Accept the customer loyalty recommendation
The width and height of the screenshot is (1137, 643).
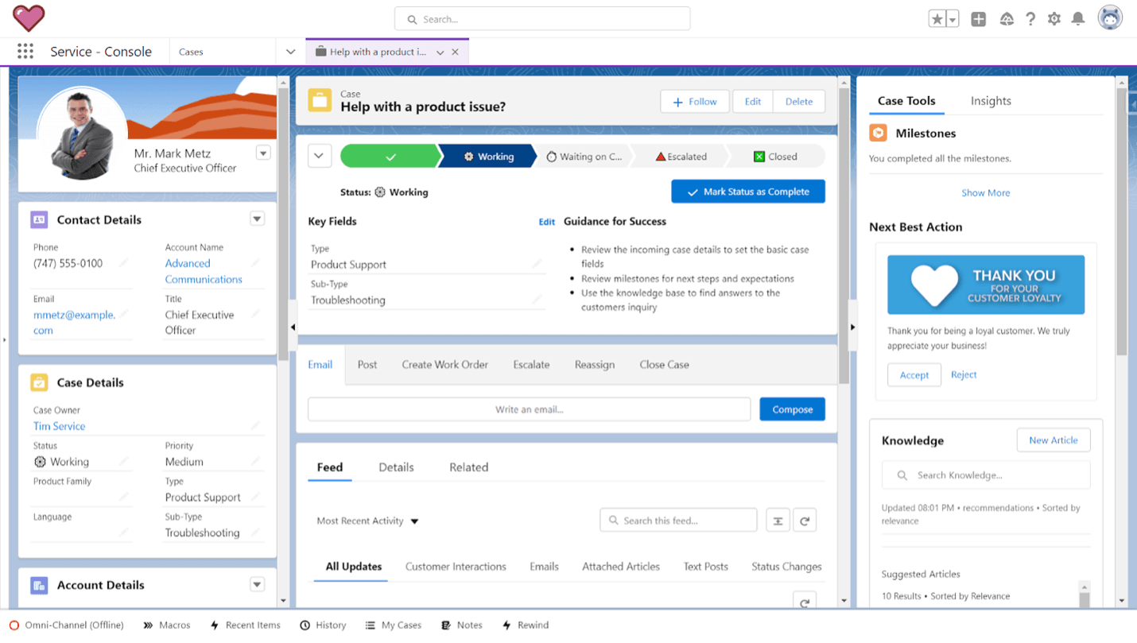[914, 374]
